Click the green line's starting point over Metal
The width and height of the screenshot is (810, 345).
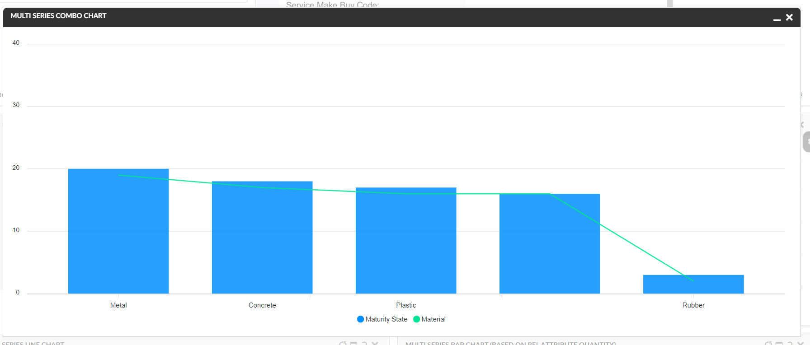[119, 175]
